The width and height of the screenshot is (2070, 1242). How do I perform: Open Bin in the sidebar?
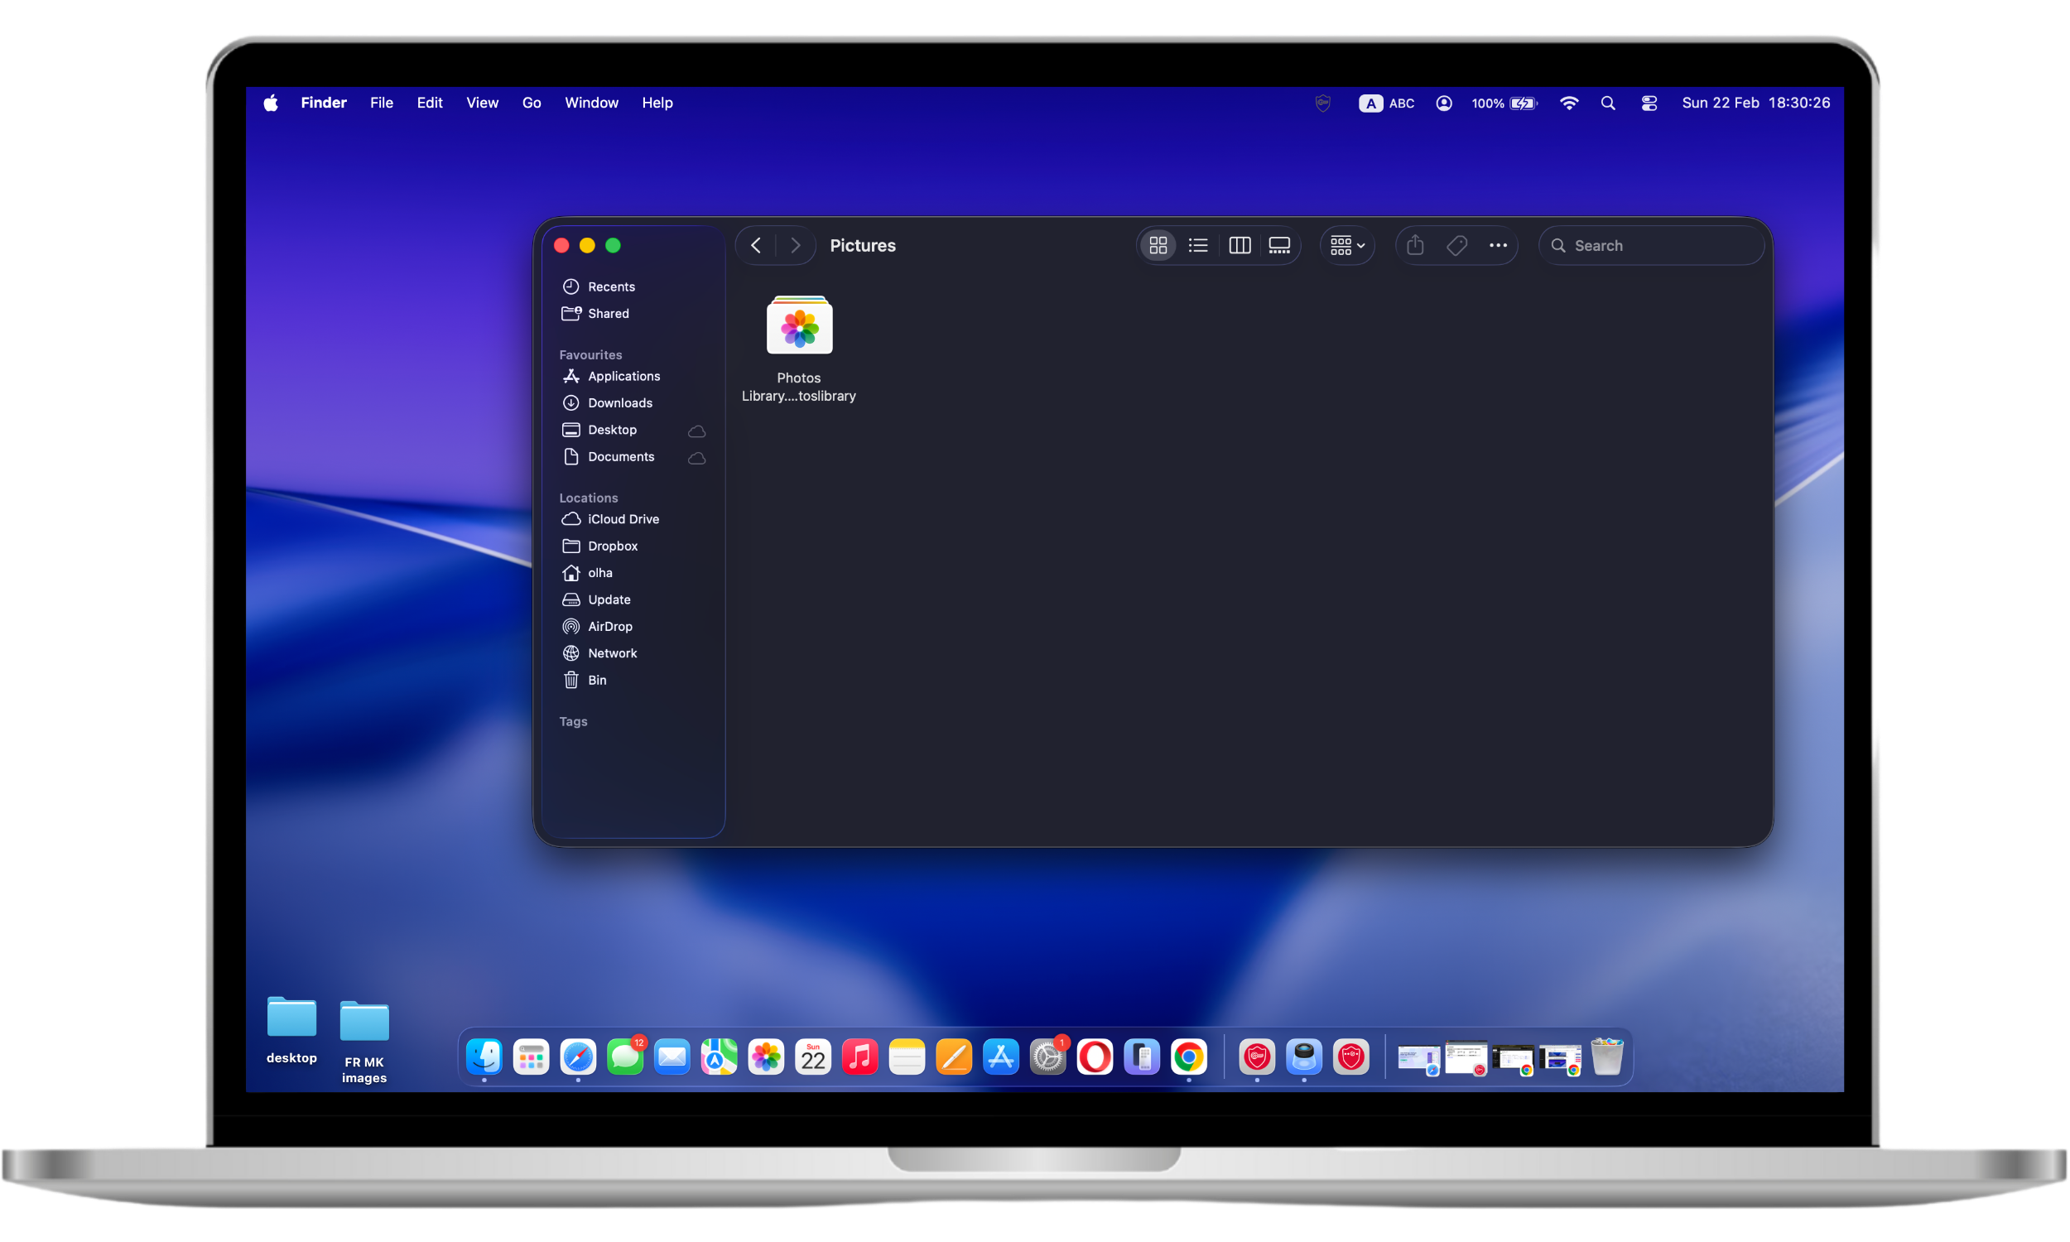596,680
